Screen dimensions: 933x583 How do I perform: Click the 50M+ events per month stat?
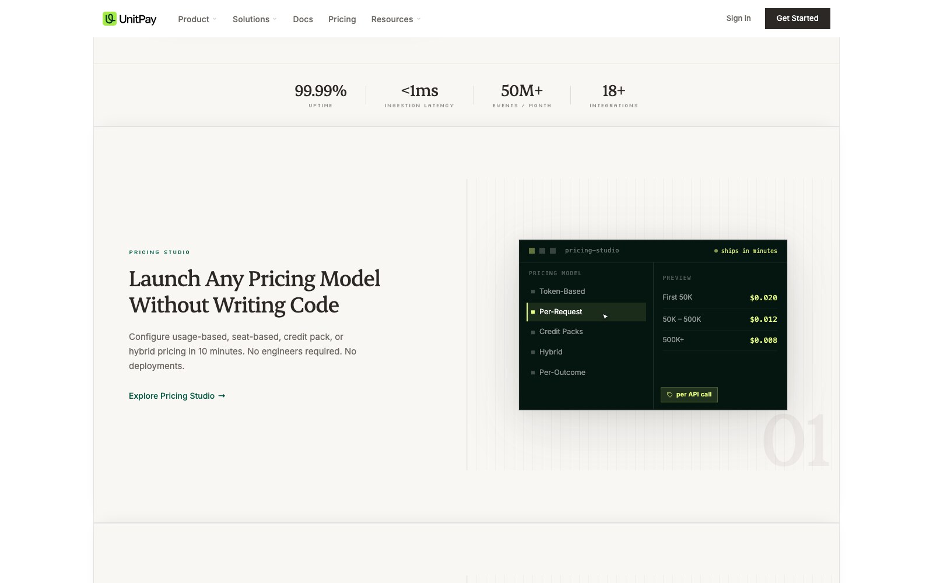[522, 95]
